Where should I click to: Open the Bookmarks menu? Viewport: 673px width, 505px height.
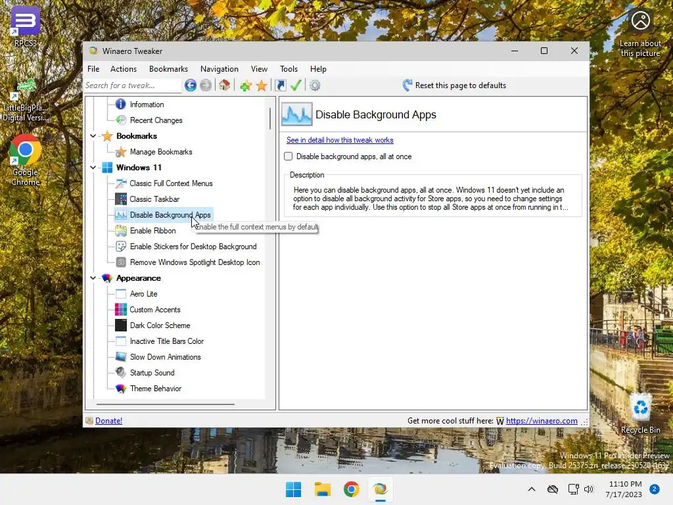tap(168, 68)
